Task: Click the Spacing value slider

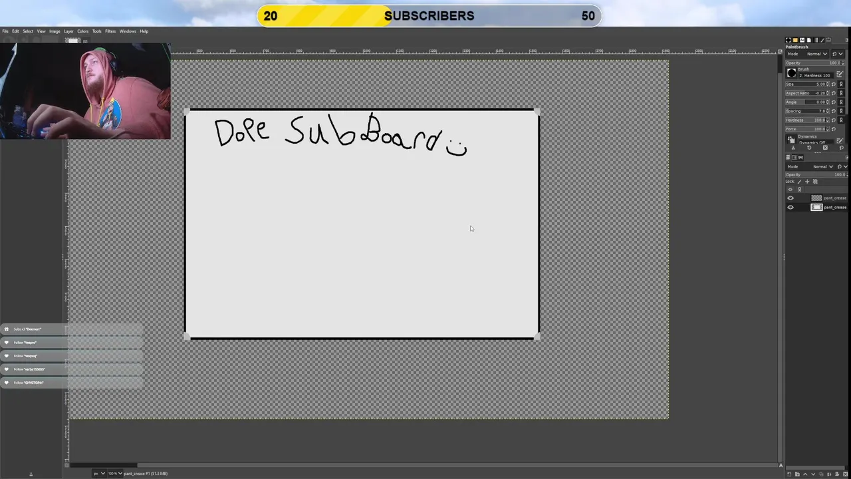Action: pyautogui.click(x=807, y=111)
